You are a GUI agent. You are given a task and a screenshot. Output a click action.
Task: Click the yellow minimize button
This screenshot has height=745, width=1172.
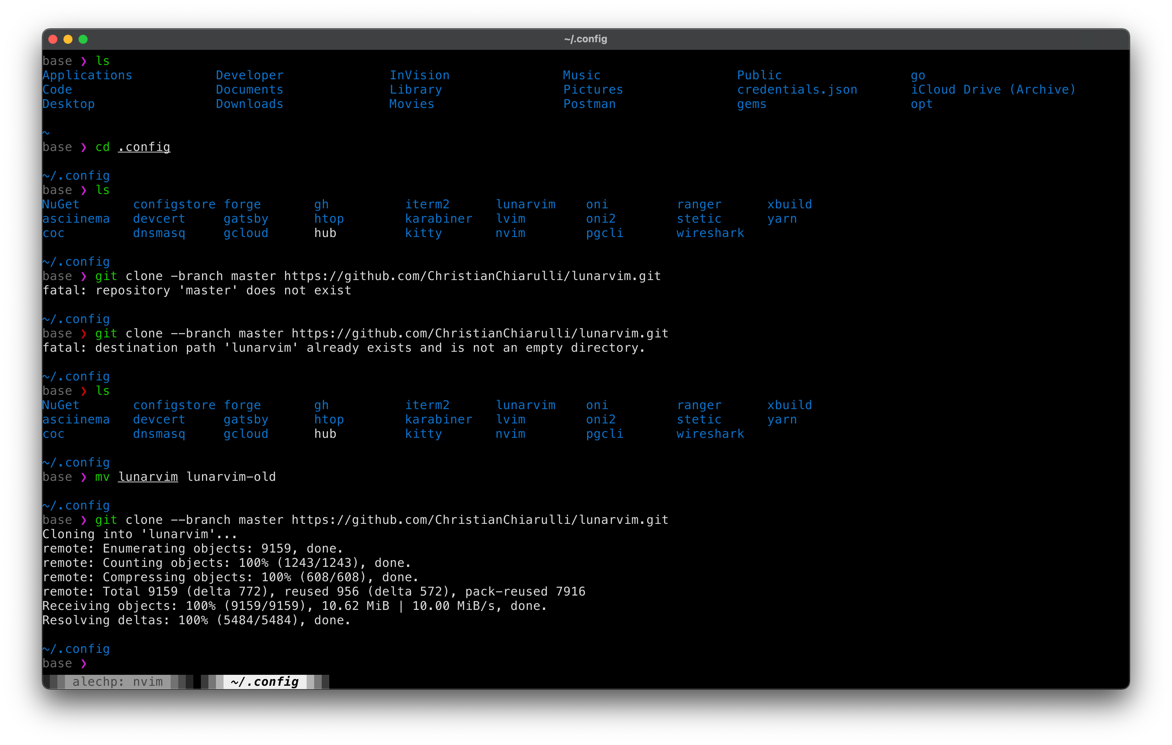pyautogui.click(x=68, y=39)
